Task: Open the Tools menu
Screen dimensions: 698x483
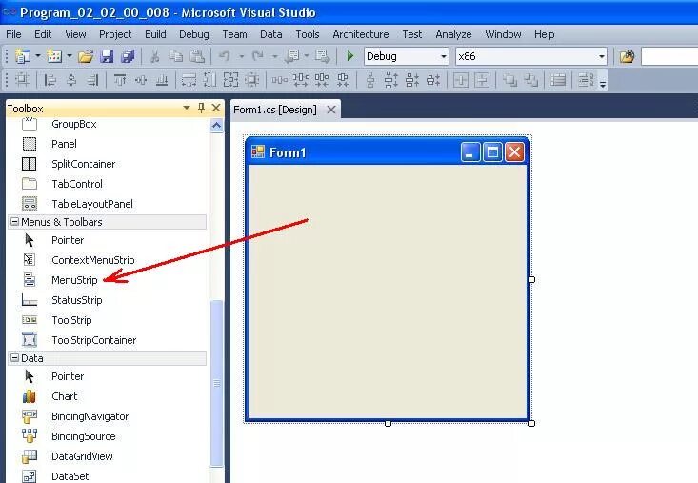Action: [308, 34]
